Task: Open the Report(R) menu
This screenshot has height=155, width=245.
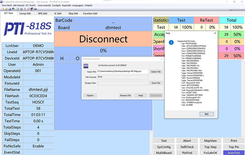Action: pos(66,5)
